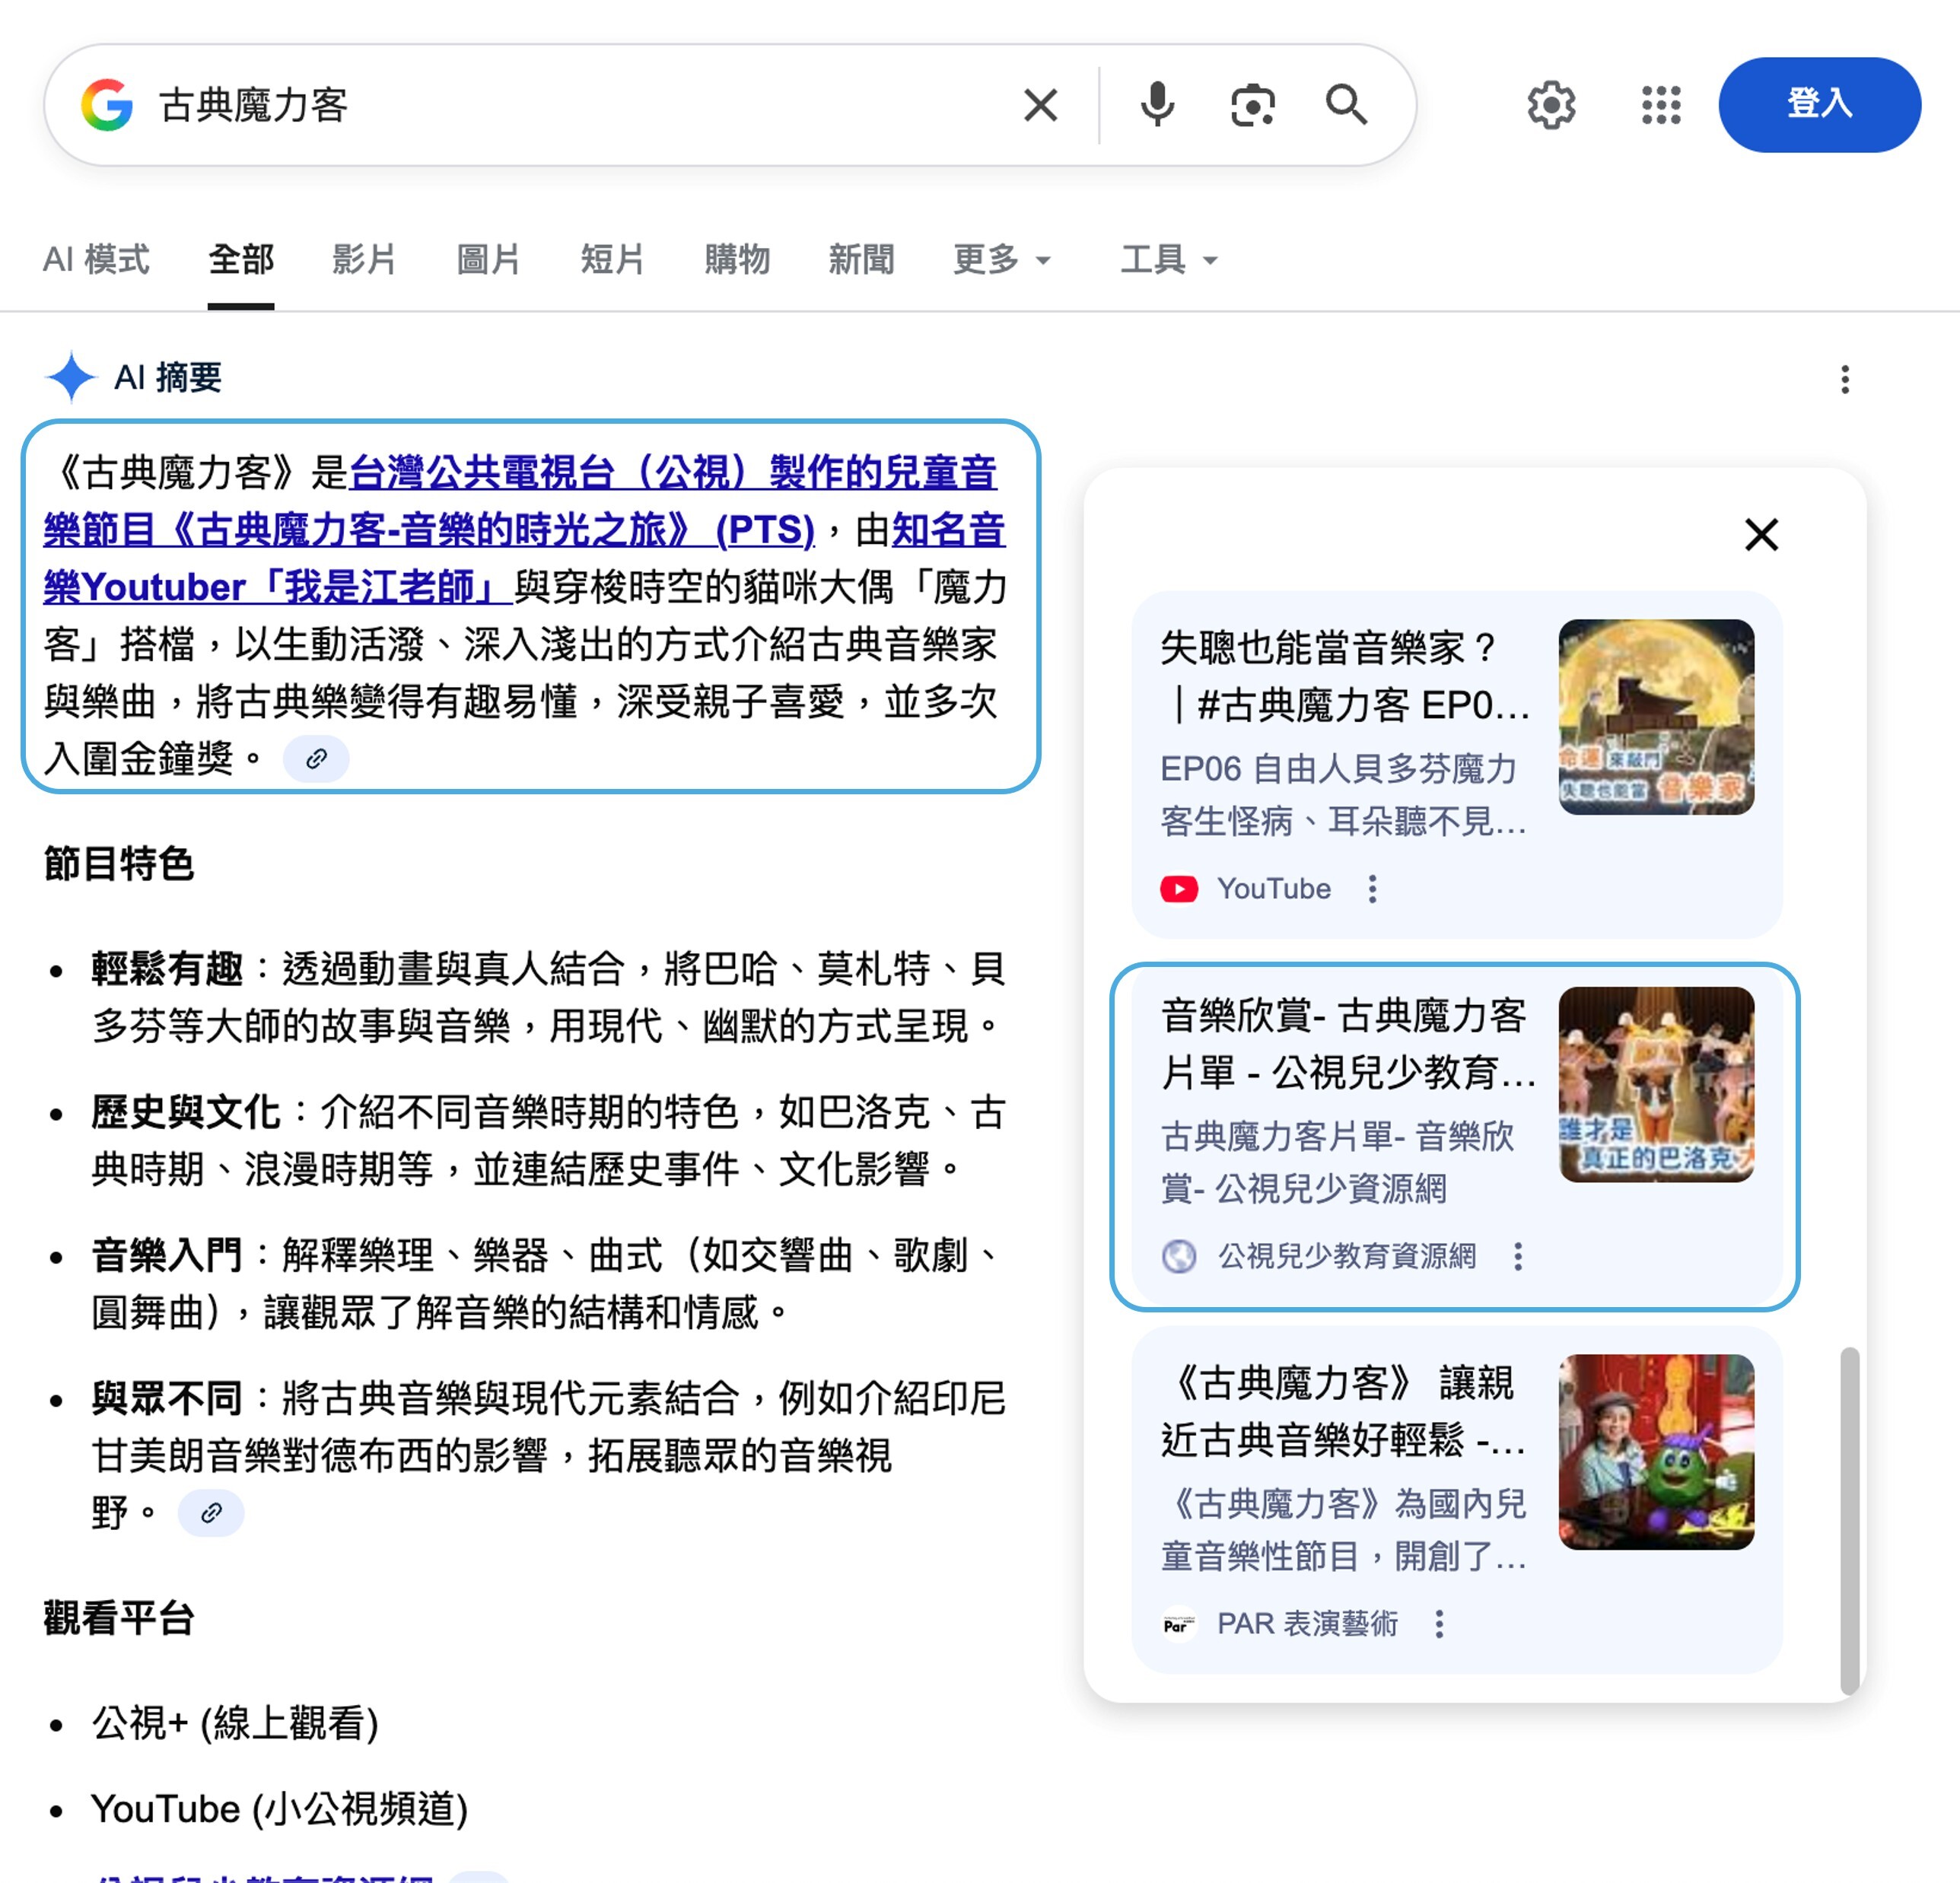Open PAR 表演藝術 card options menu
This screenshot has width=1960, height=1883.
pyautogui.click(x=1439, y=1624)
